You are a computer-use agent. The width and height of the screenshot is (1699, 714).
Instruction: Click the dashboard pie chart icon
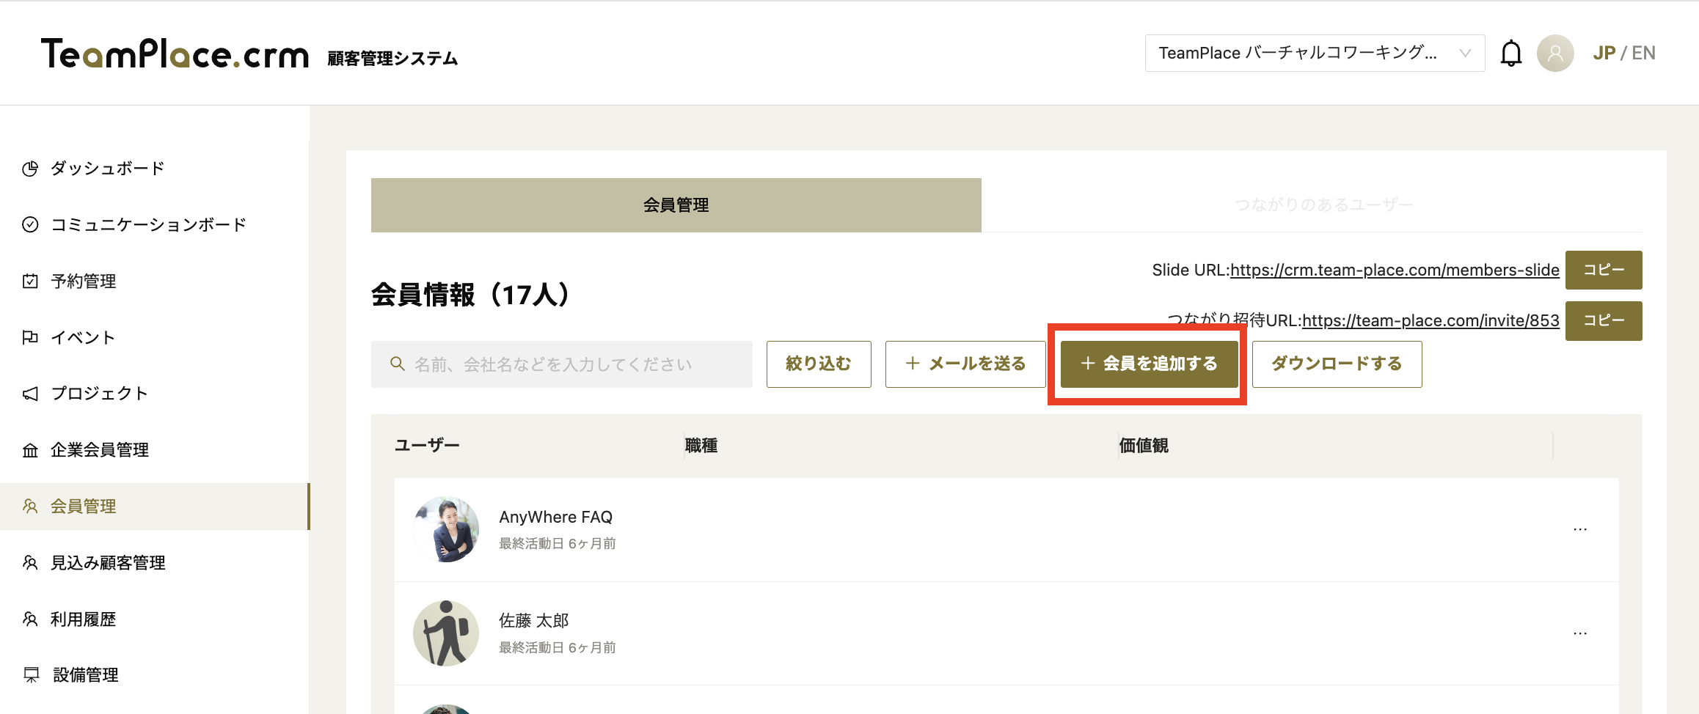[30, 169]
